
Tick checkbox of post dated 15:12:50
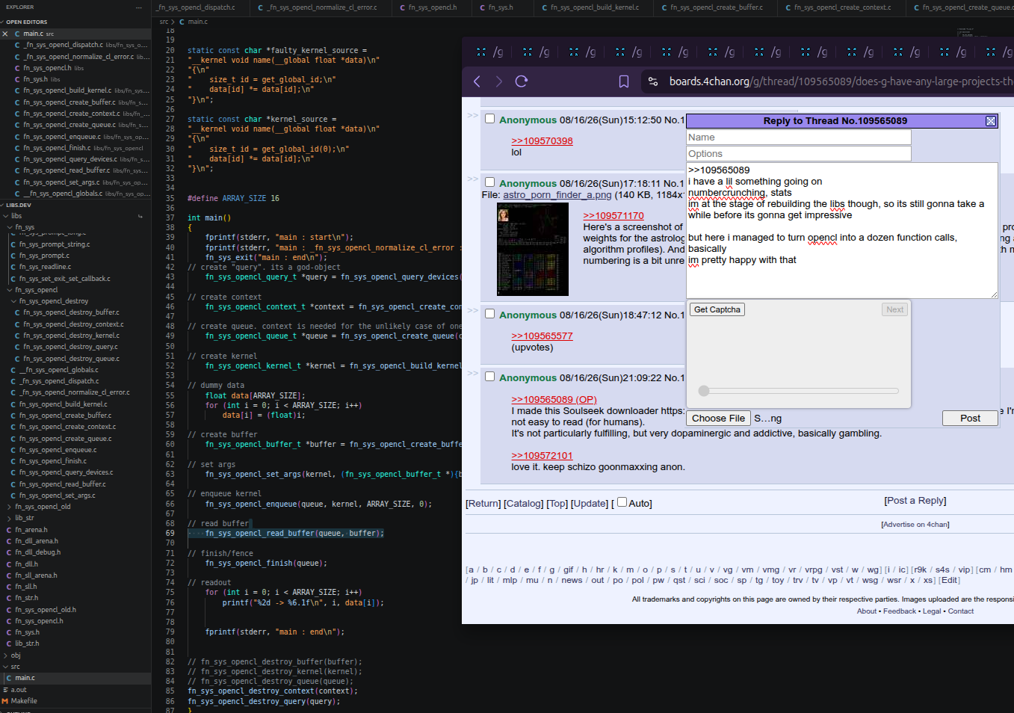pyautogui.click(x=490, y=119)
